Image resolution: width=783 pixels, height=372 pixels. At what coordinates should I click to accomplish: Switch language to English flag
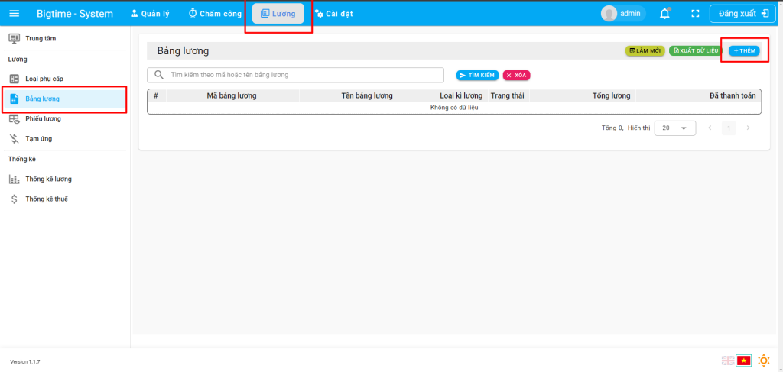(x=727, y=361)
